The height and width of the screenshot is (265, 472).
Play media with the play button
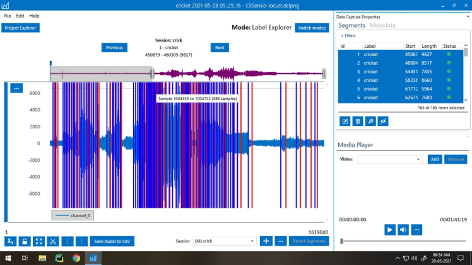point(390,230)
